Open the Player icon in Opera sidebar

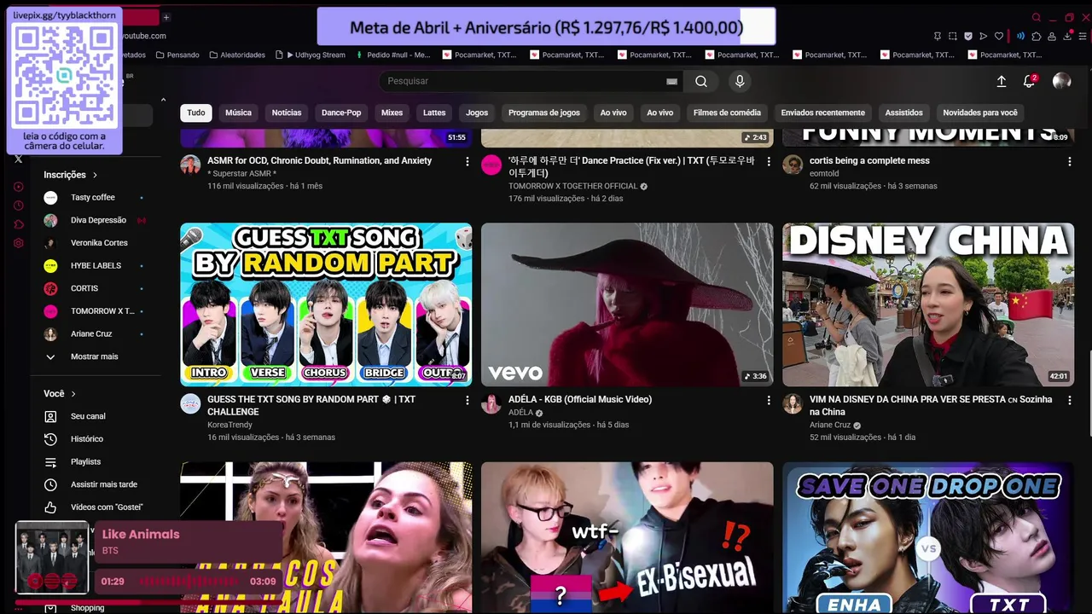coord(18,187)
